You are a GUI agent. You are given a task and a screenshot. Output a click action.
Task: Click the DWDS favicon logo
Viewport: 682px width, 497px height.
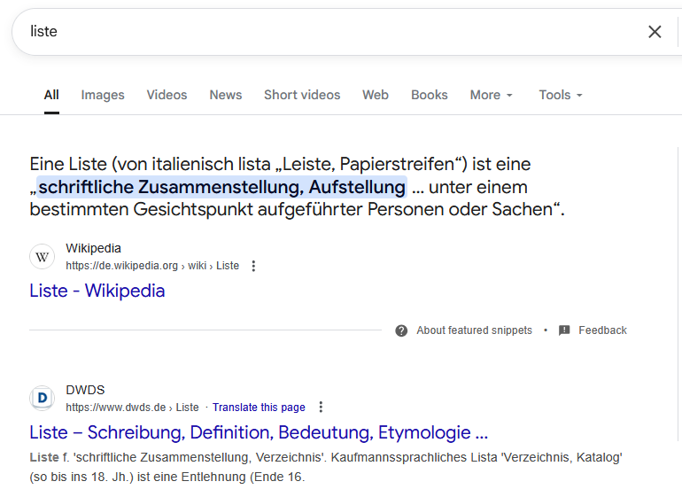pyautogui.click(x=43, y=398)
